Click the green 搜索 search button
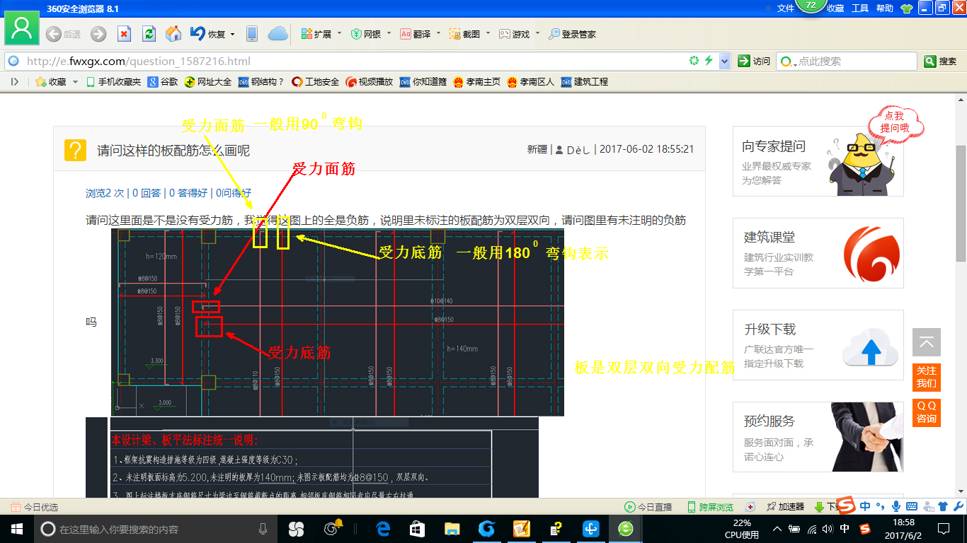This screenshot has width=967, height=543. 941,62
